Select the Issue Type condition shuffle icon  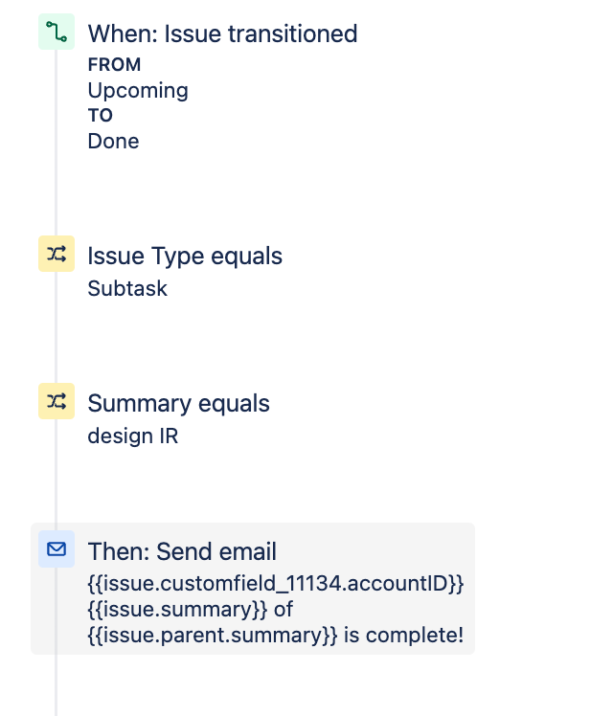tap(57, 254)
